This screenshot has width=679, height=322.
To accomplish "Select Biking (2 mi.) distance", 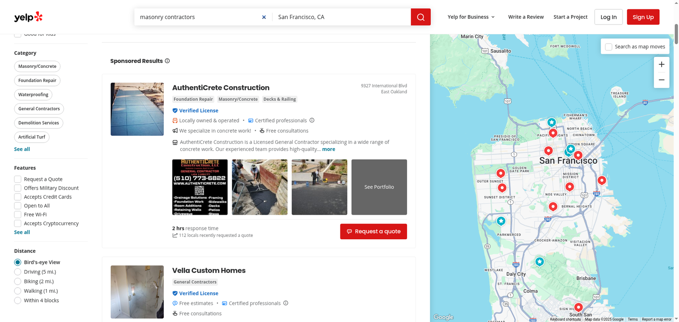I will (x=18, y=281).
